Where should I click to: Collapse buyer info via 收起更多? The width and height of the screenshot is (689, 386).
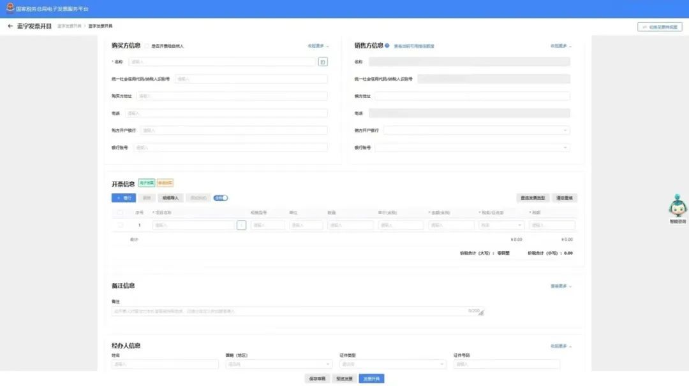click(318, 46)
